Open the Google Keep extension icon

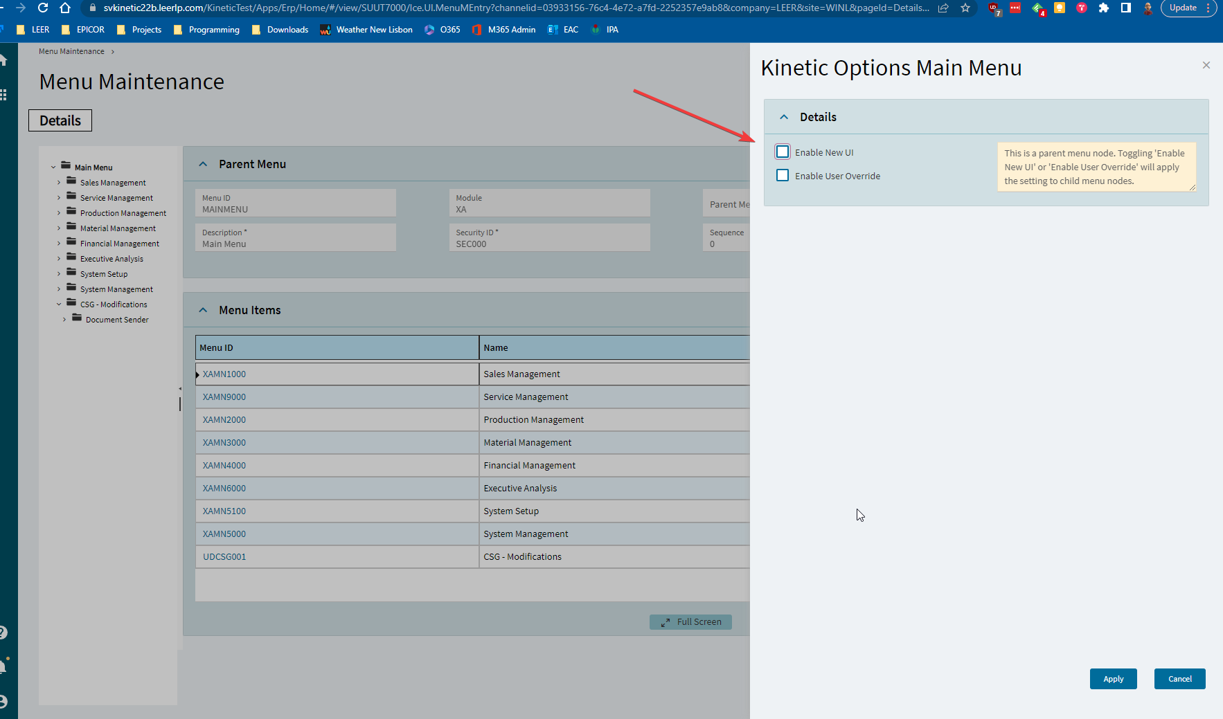(x=1059, y=8)
